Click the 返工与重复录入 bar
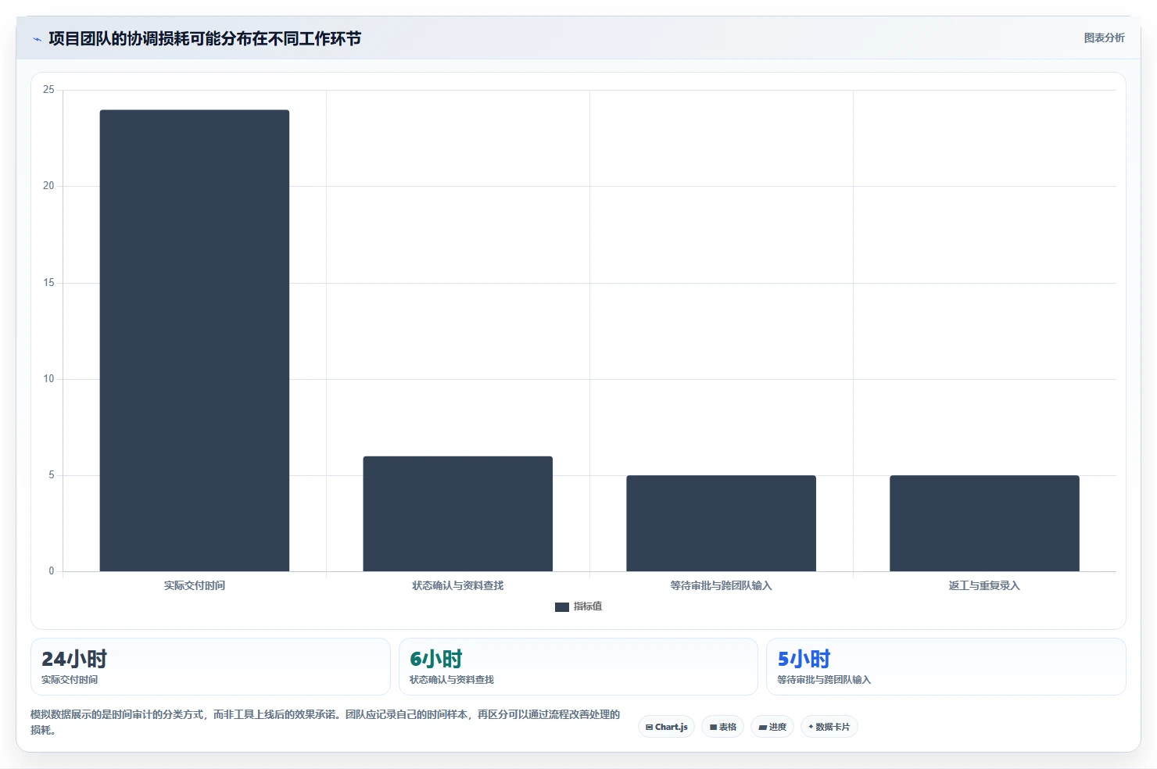This screenshot has height=769, width=1157. 984,524
